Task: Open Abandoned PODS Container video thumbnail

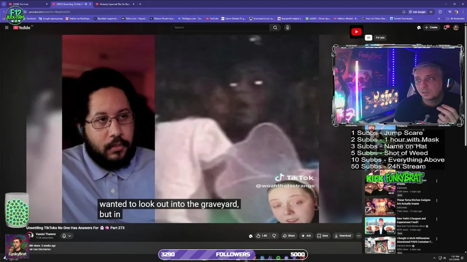Action: coord(380,245)
